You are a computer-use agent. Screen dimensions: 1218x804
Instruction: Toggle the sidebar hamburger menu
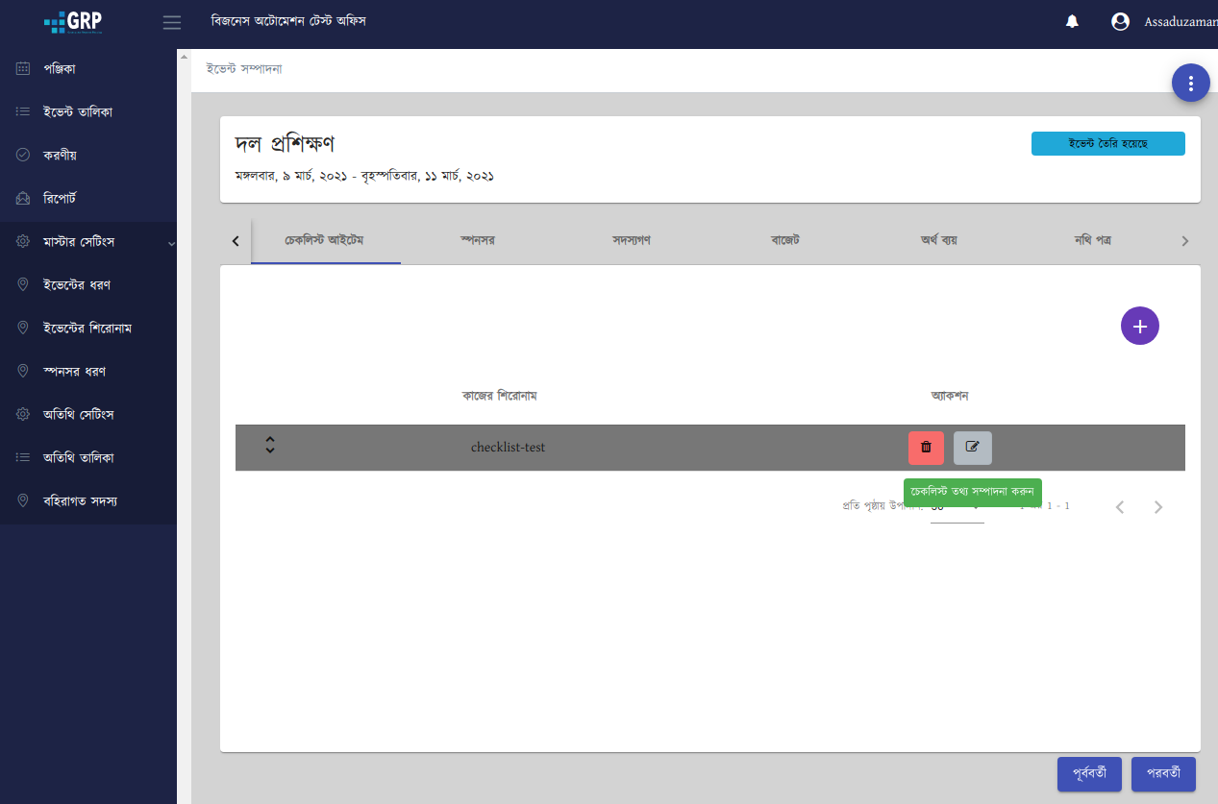(172, 22)
